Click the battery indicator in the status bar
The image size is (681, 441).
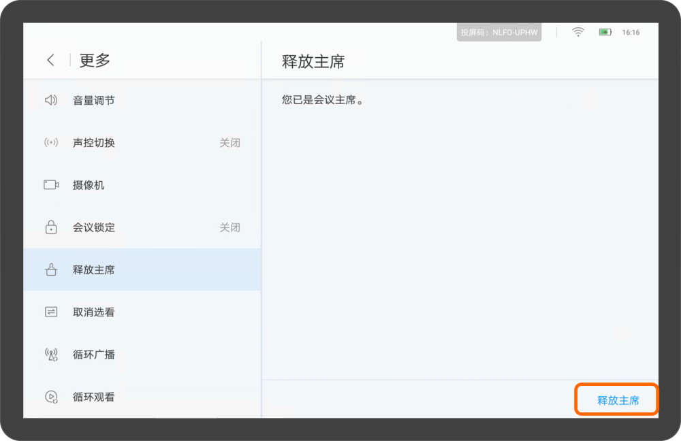[605, 31]
